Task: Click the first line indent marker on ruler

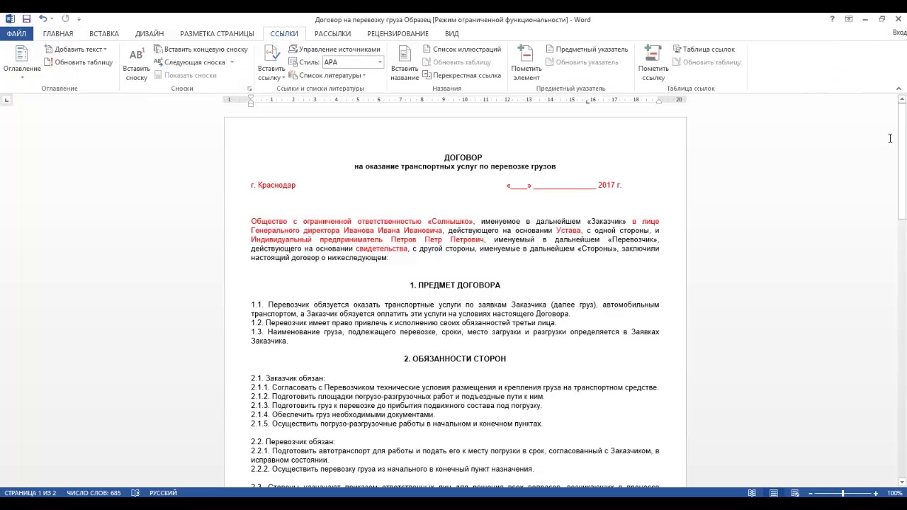Action: pyautogui.click(x=250, y=97)
